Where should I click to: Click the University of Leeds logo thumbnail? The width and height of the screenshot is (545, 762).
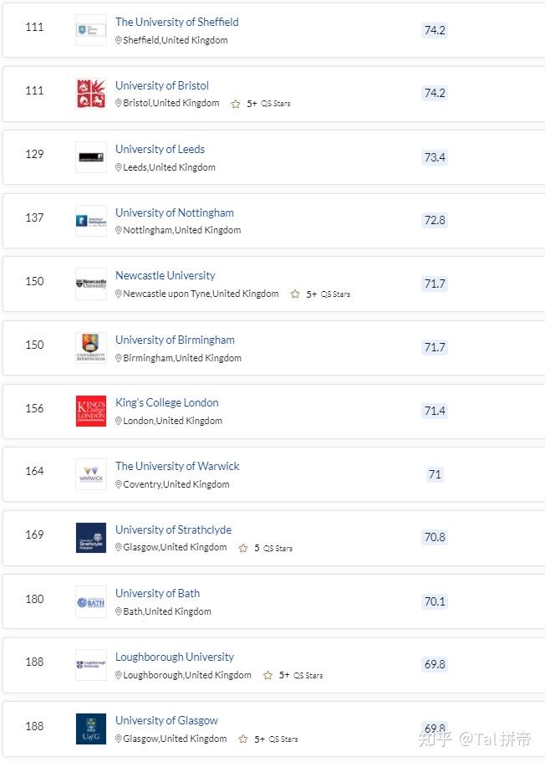click(x=90, y=157)
